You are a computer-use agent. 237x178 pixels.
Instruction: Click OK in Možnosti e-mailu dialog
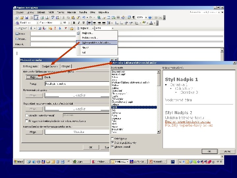pos(91,147)
